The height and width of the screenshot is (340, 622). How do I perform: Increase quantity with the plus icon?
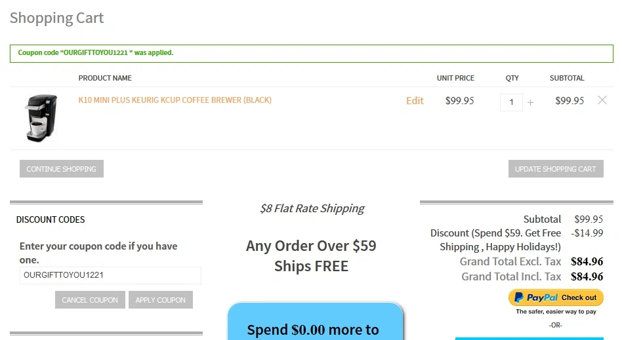point(530,103)
